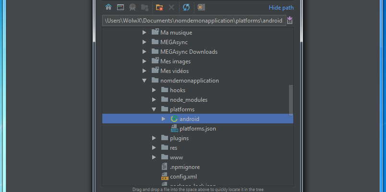The image size is (386, 192).
Task: Collapse the nomdemonapplication folder
Action: 145,81
